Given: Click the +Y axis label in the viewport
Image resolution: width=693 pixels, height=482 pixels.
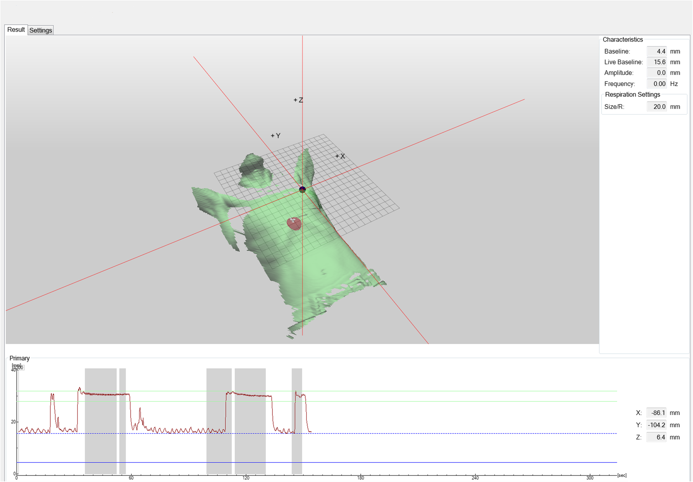Looking at the screenshot, I should point(275,135).
